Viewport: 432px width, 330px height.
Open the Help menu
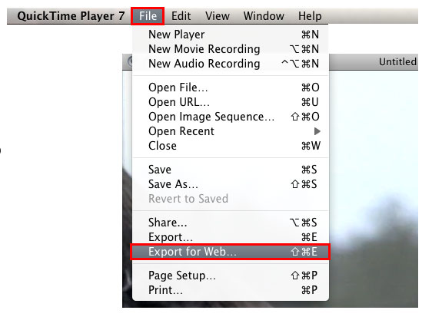310,16
